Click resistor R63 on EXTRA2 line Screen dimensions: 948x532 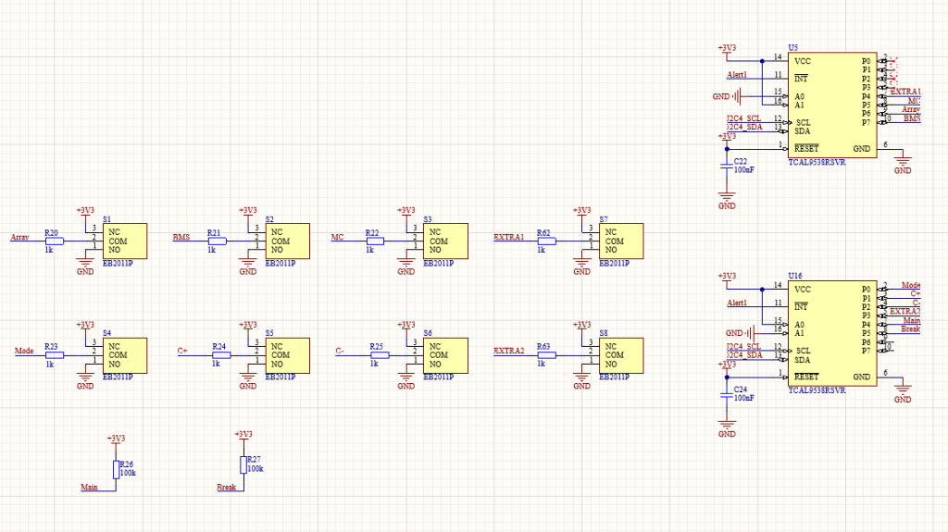click(x=546, y=354)
